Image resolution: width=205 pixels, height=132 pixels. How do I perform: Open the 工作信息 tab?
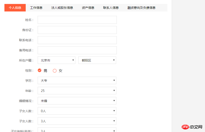(36, 8)
